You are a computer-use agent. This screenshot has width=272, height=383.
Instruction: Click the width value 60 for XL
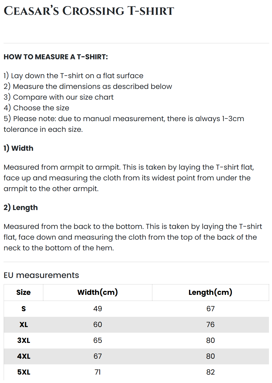click(x=98, y=324)
